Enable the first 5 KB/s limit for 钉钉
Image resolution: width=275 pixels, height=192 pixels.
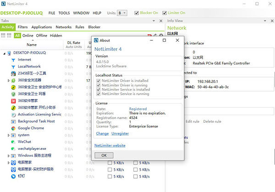click(x=110, y=176)
